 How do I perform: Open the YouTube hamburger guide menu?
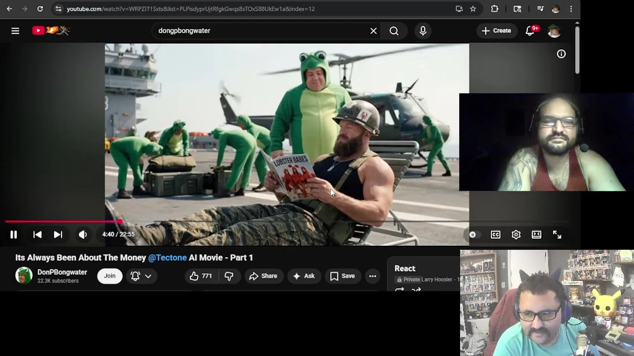click(x=15, y=31)
